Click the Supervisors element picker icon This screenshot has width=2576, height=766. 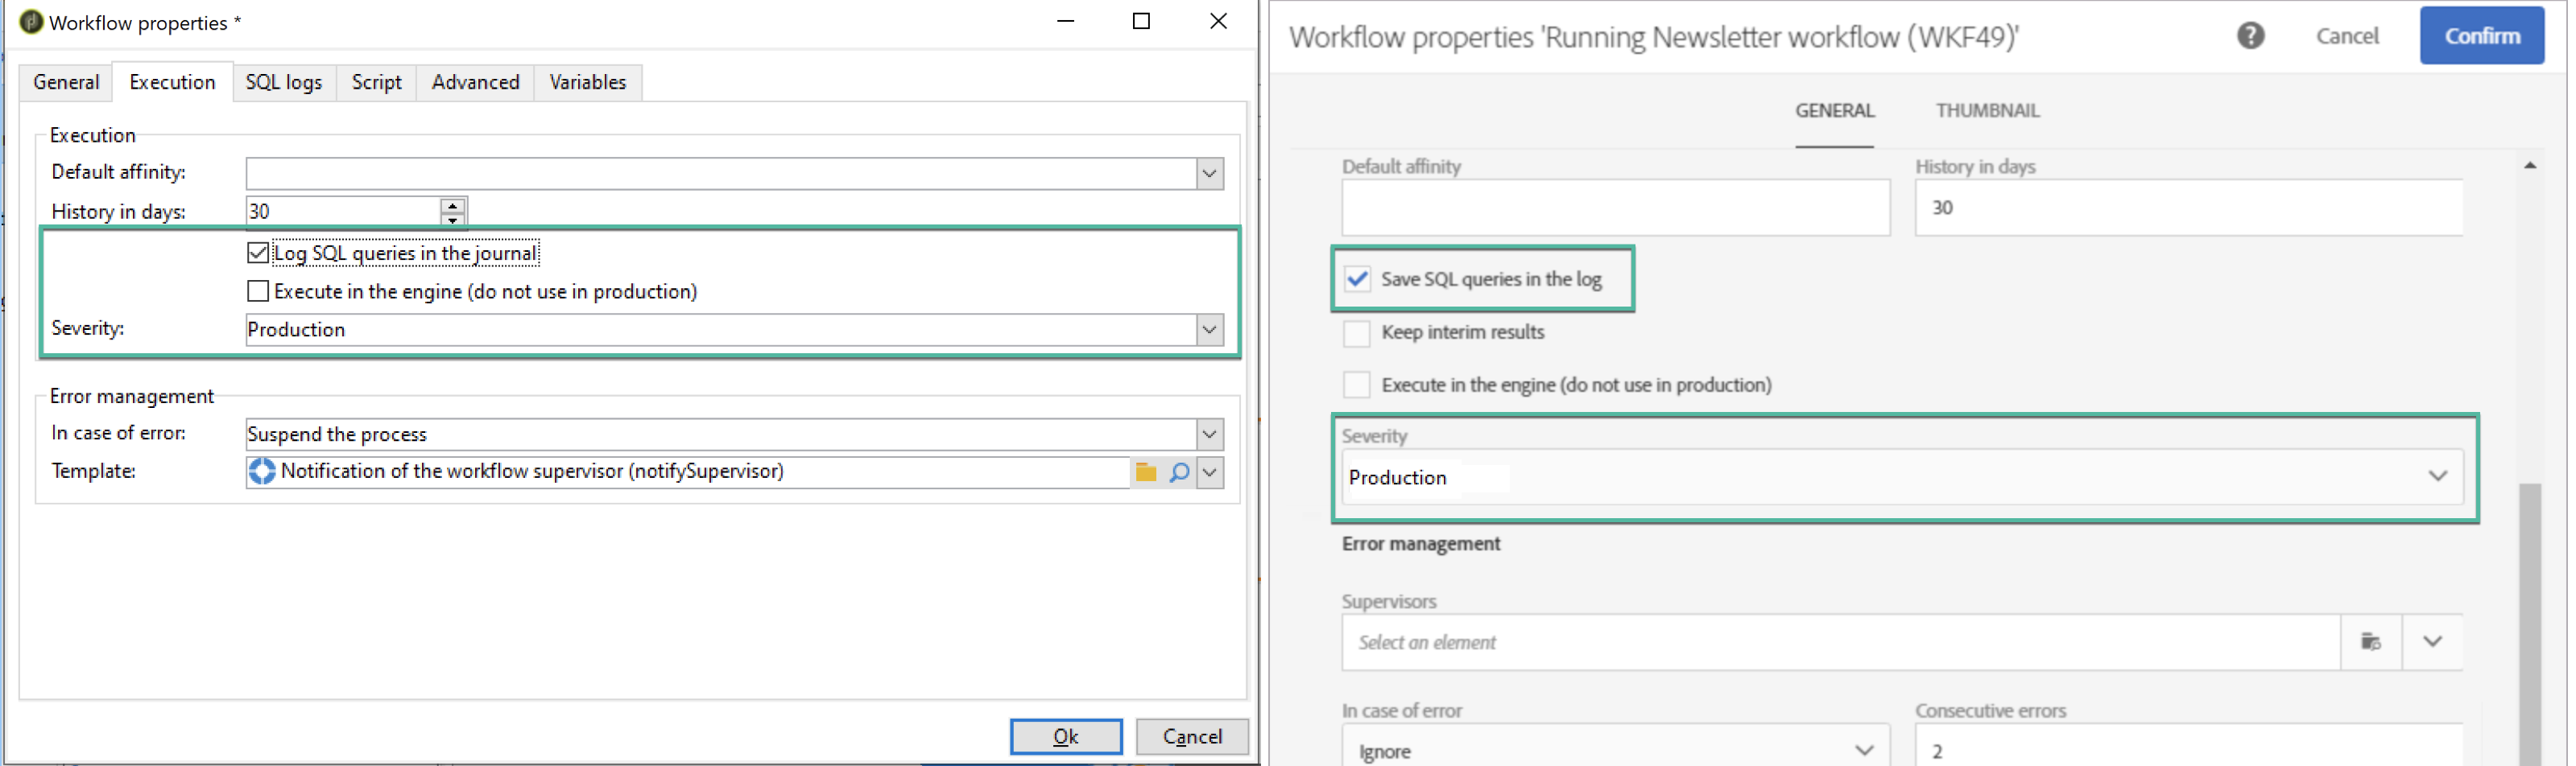[x=2370, y=641]
